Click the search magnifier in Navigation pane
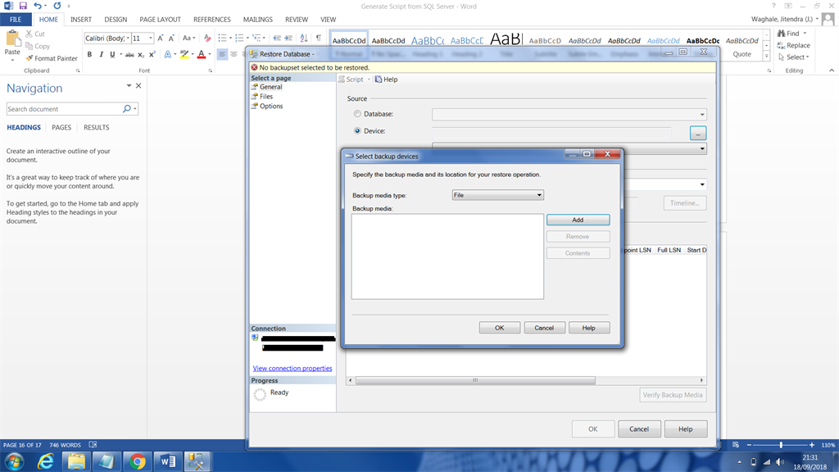This screenshot has height=472, width=839. point(127,109)
